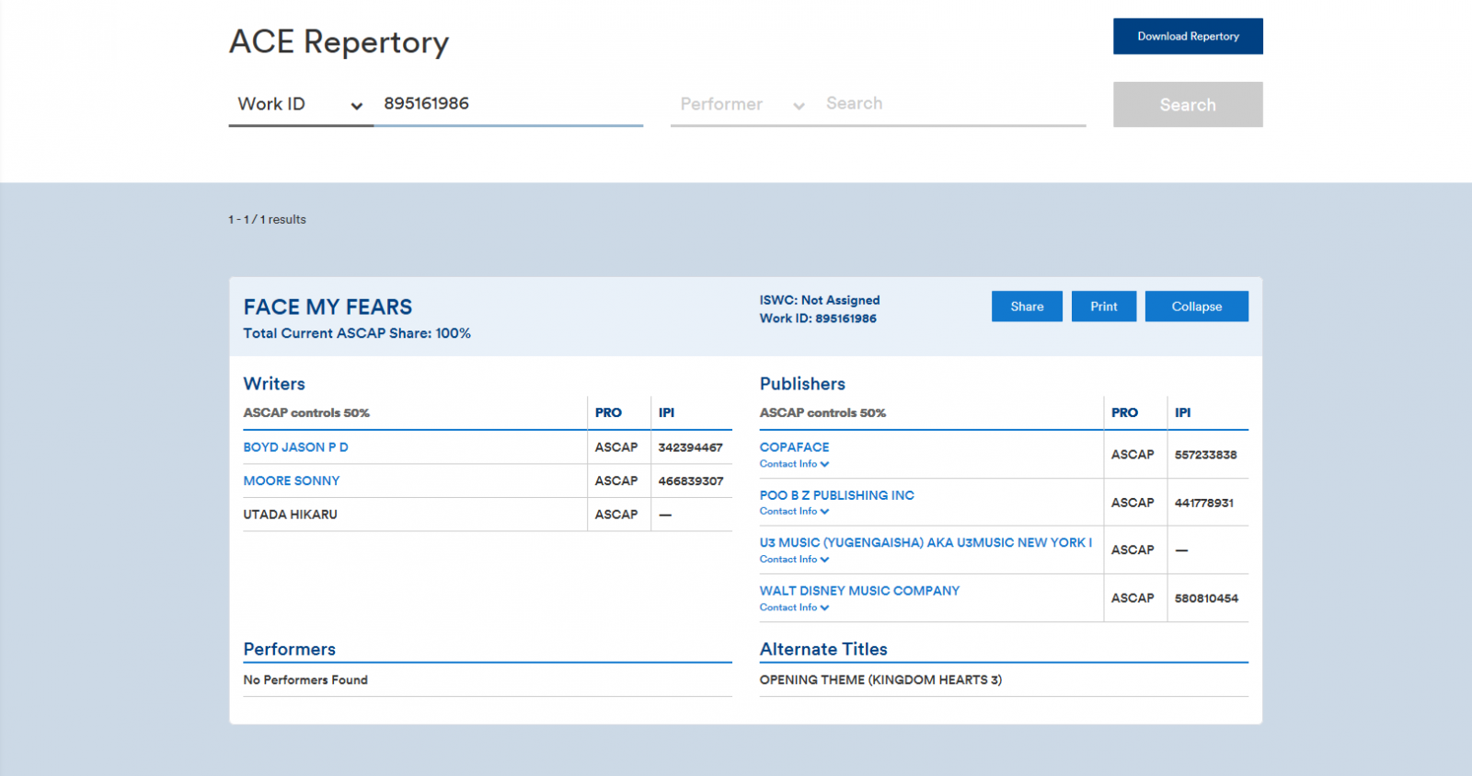Image resolution: width=1472 pixels, height=776 pixels.
Task: Share the FACE MY FEARS work
Action: point(1027,307)
